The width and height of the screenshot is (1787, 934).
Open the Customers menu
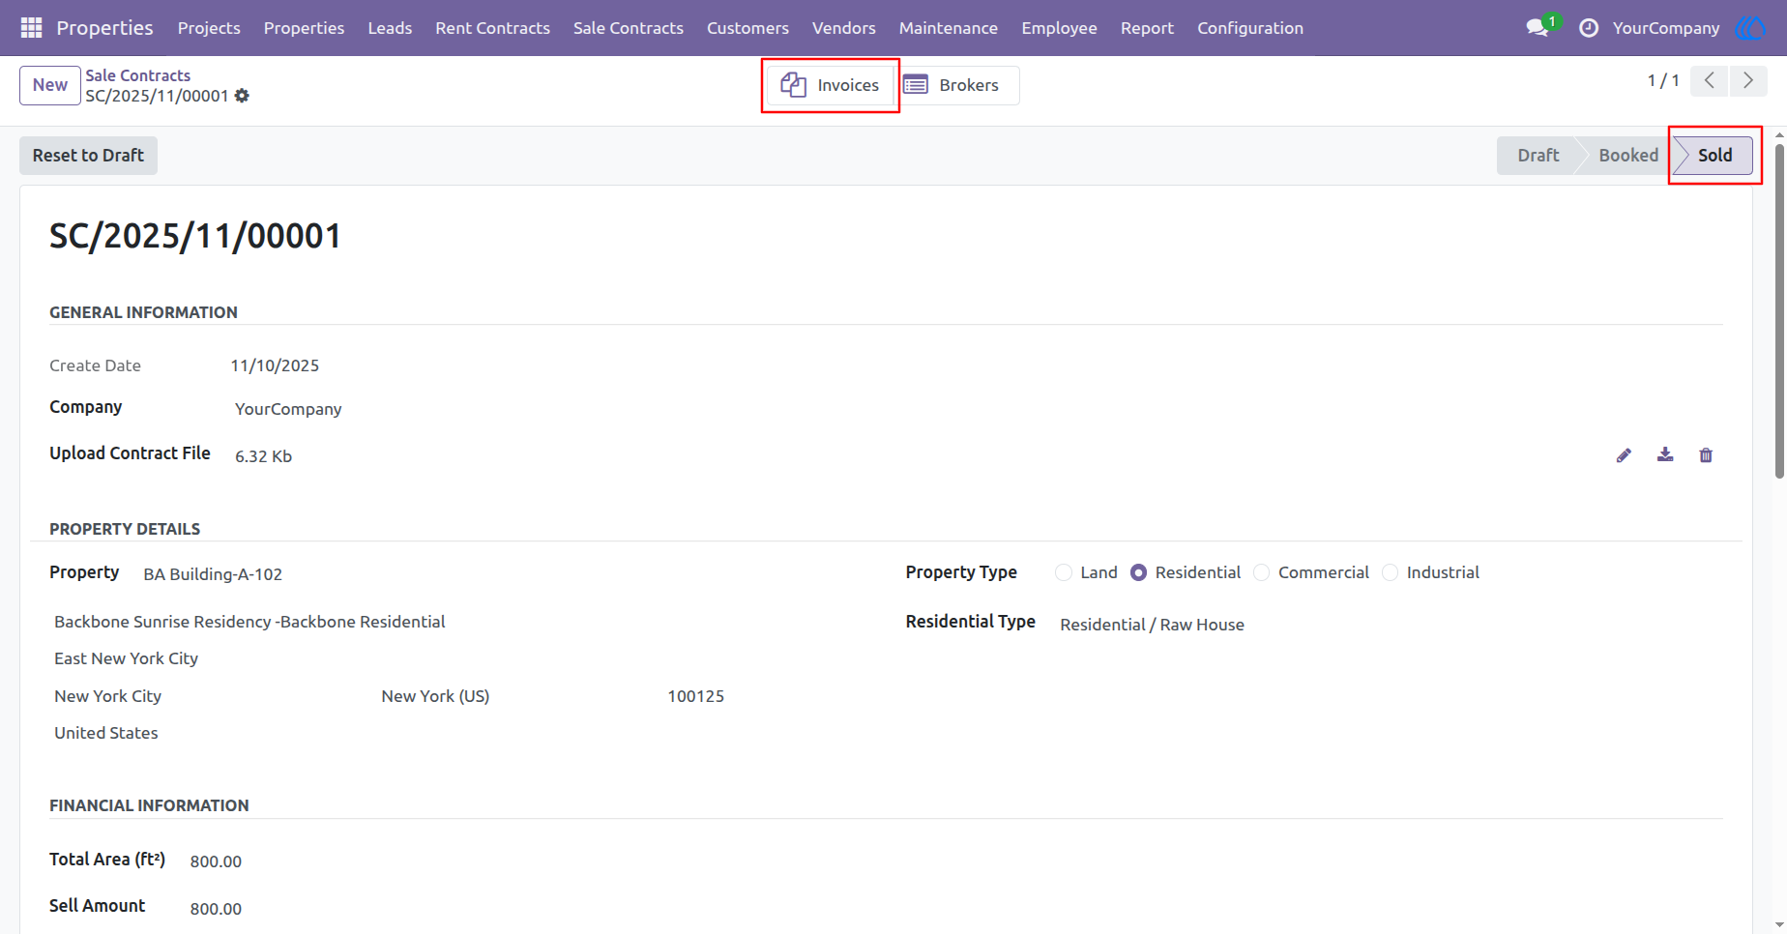(747, 28)
